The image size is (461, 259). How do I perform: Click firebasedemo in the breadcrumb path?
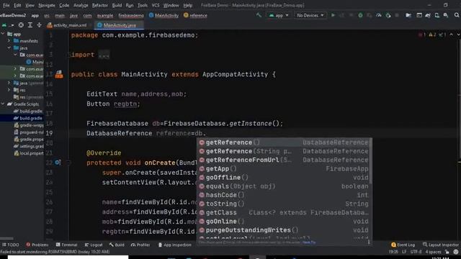(x=131, y=16)
